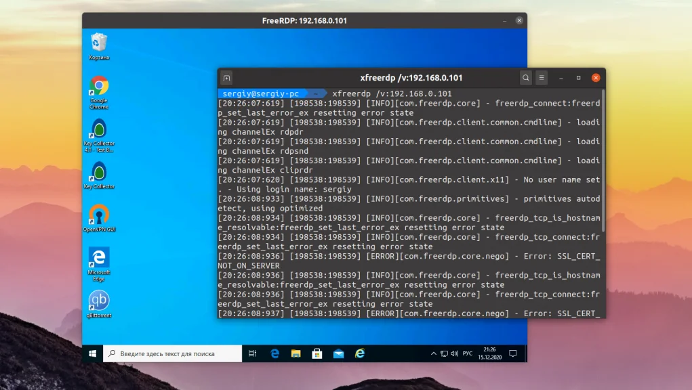Open File Explorer from the taskbar
Screen dimensions: 692x390
295,353
